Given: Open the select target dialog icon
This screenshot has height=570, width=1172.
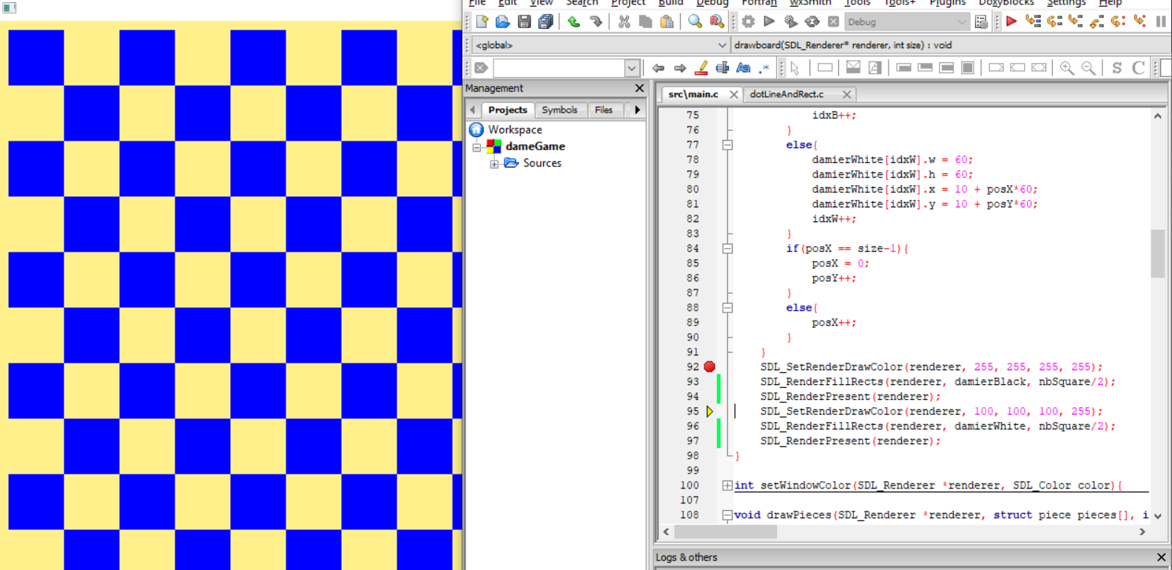Looking at the screenshot, I should point(981,22).
